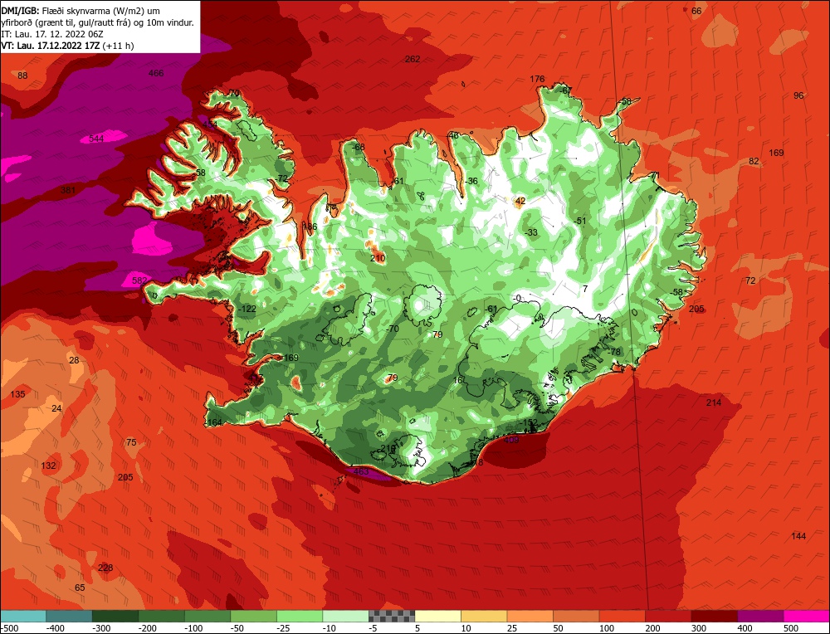Click the legend swatch between 50 and 100
830x634 pixels.
(577, 616)
